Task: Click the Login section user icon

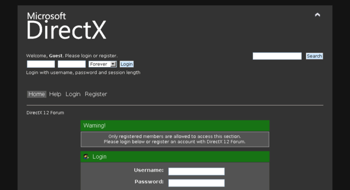Action: click(x=86, y=157)
